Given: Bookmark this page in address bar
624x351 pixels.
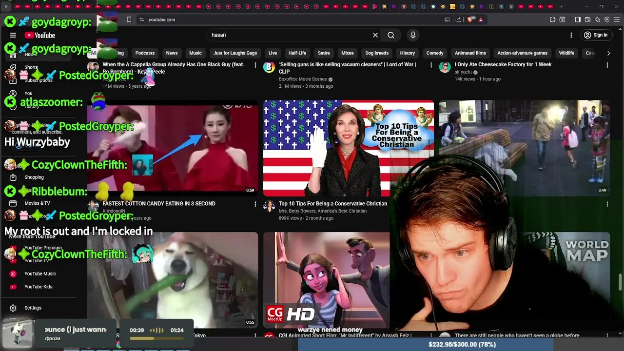Looking at the screenshot, I should [129, 19].
